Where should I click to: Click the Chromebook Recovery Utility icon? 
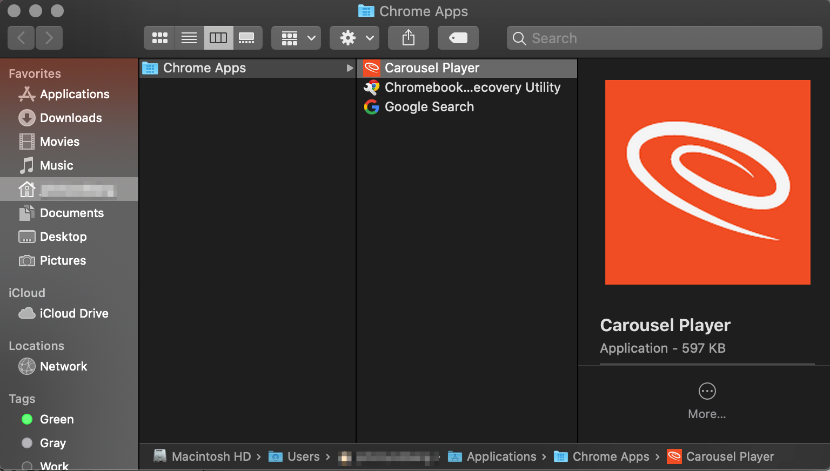coord(371,88)
